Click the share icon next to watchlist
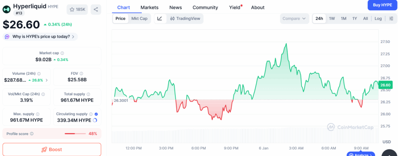Screen dimensions: 398x156 click(x=96, y=9)
